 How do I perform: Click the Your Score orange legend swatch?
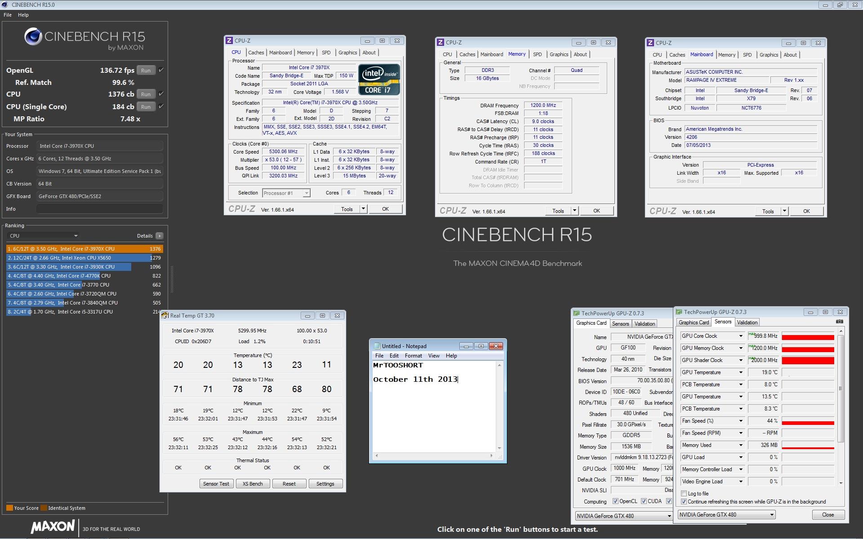[9, 508]
